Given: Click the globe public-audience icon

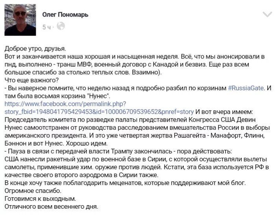Looking at the screenshot, I should tap(61, 26).
